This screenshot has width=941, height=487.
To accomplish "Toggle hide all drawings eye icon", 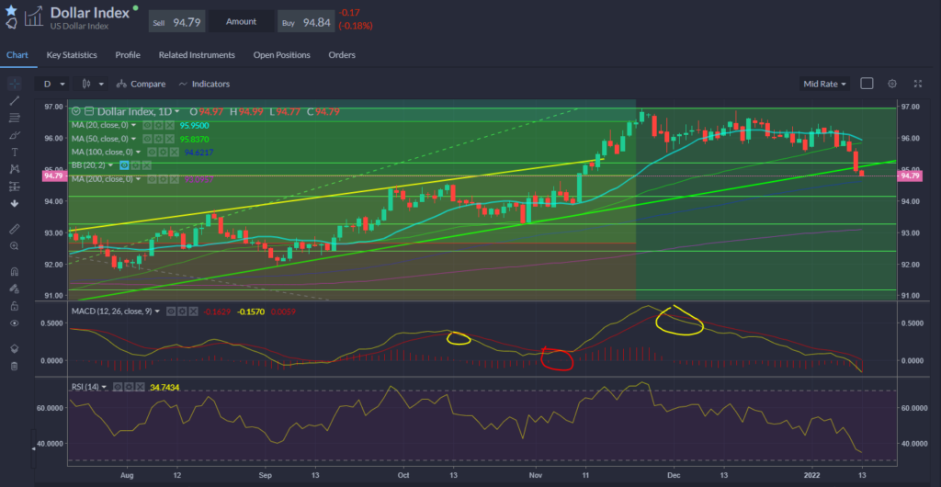I will coord(14,323).
